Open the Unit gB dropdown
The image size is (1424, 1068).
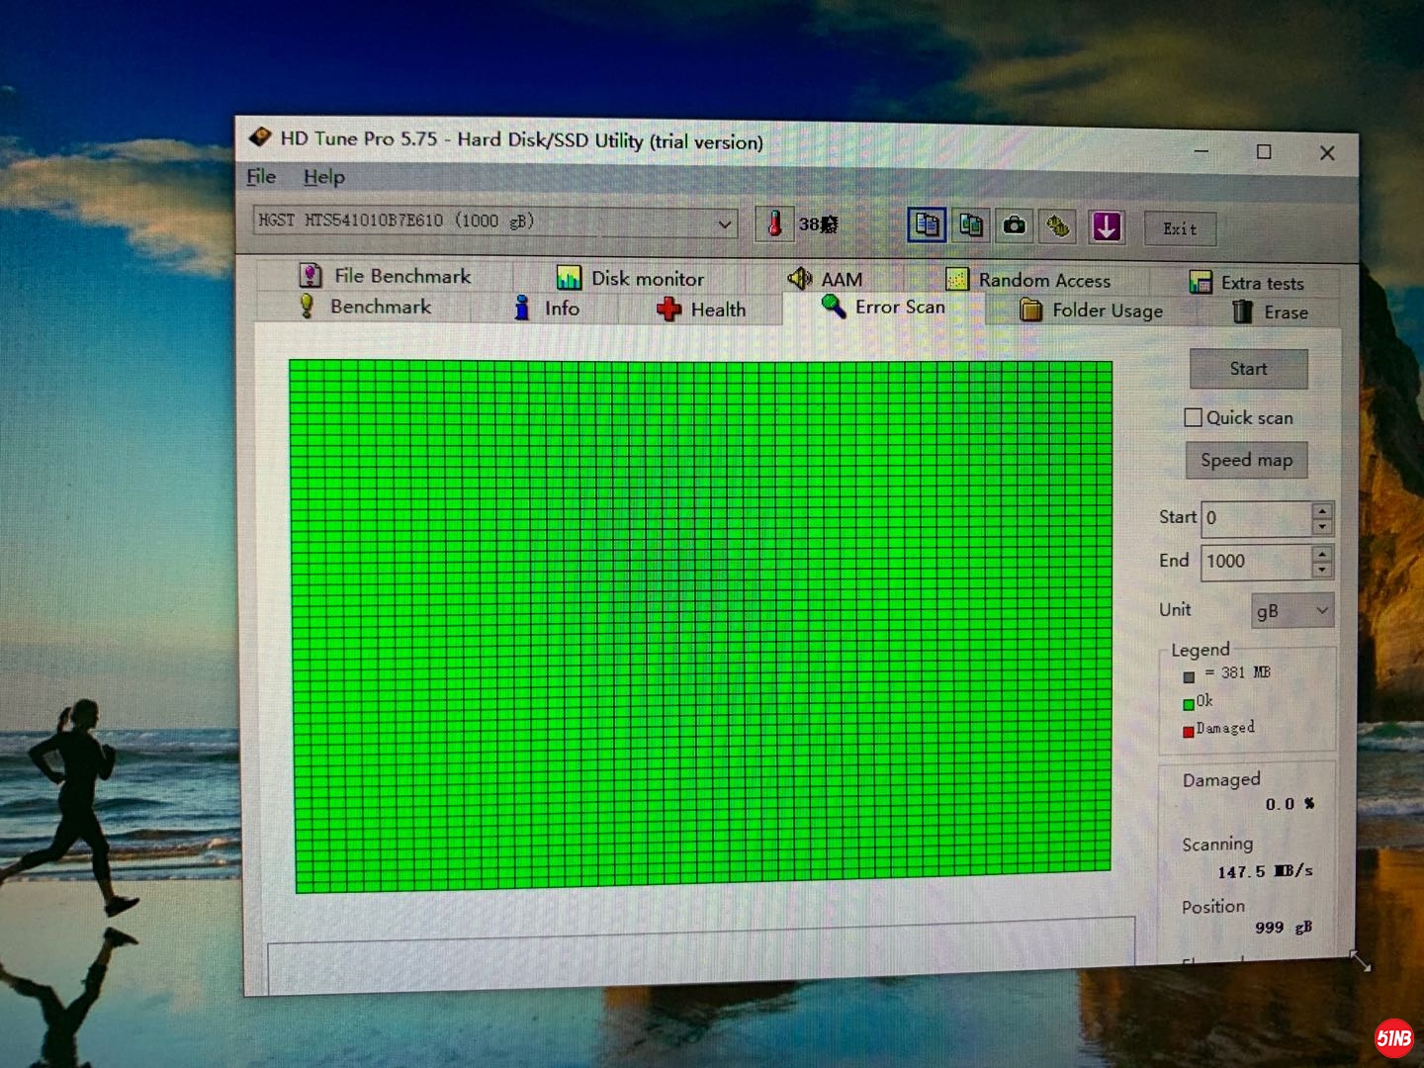pyautogui.click(x=1292, y=611)
